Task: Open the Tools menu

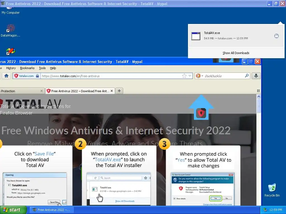Action: 42,68
